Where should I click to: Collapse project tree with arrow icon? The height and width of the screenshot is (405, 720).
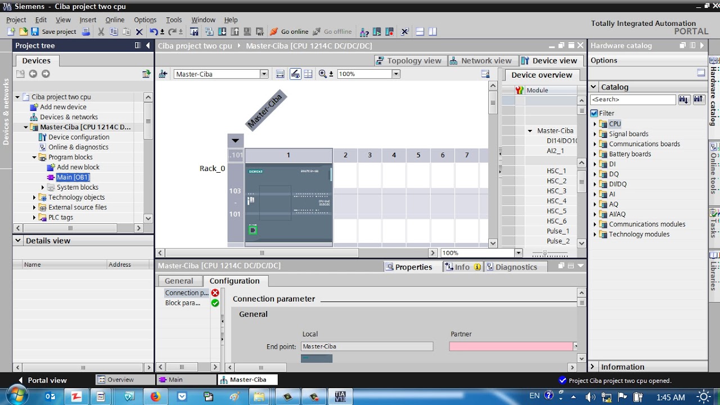148,46
